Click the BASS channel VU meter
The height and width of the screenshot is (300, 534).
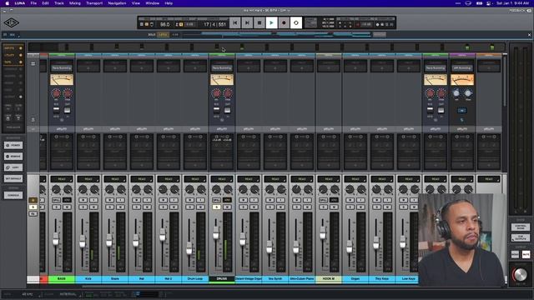(x=62, y=80)
